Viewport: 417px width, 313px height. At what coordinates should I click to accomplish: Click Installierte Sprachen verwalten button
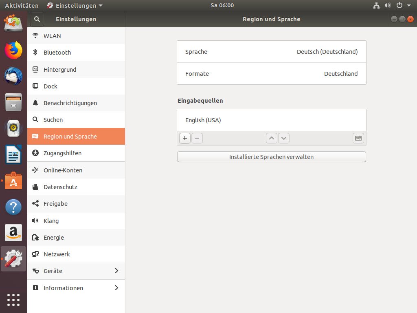point(271,157)
